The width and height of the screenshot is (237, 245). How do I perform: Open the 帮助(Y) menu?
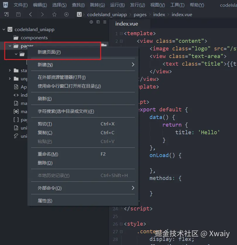coord(197,5)
